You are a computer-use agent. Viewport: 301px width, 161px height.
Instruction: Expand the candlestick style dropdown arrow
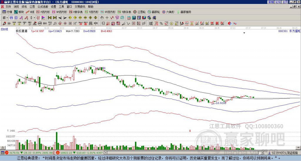(34, 18)
